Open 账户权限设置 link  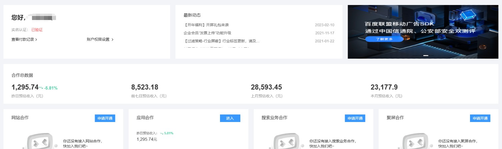click(x=98, y=39)
